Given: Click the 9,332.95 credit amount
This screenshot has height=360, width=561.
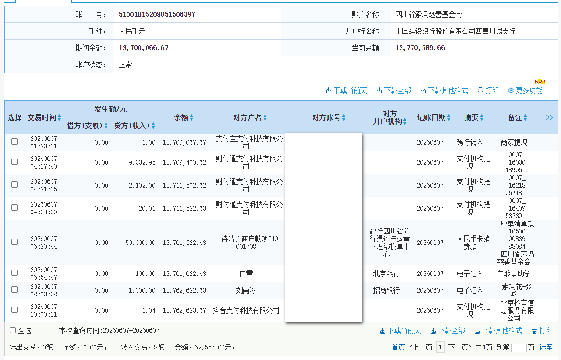Looking at the screenshot, I should pos(142,162).
